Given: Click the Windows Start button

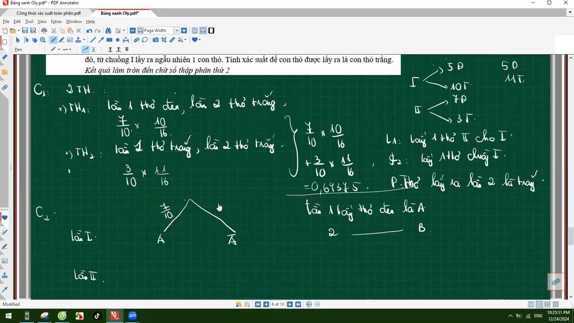Looking at the screenshot, I should click(x=9, y=316).
